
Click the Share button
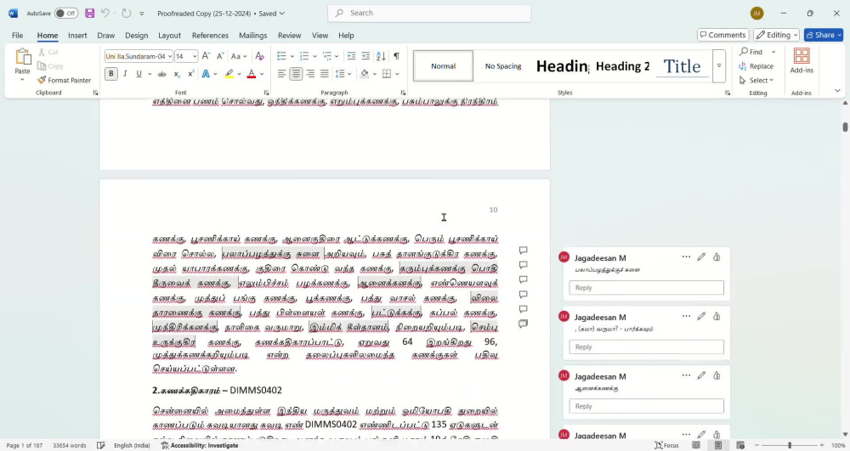click(824, 35)
